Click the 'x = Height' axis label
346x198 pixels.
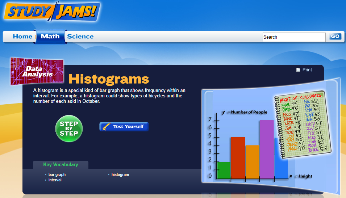coord(301,176)
